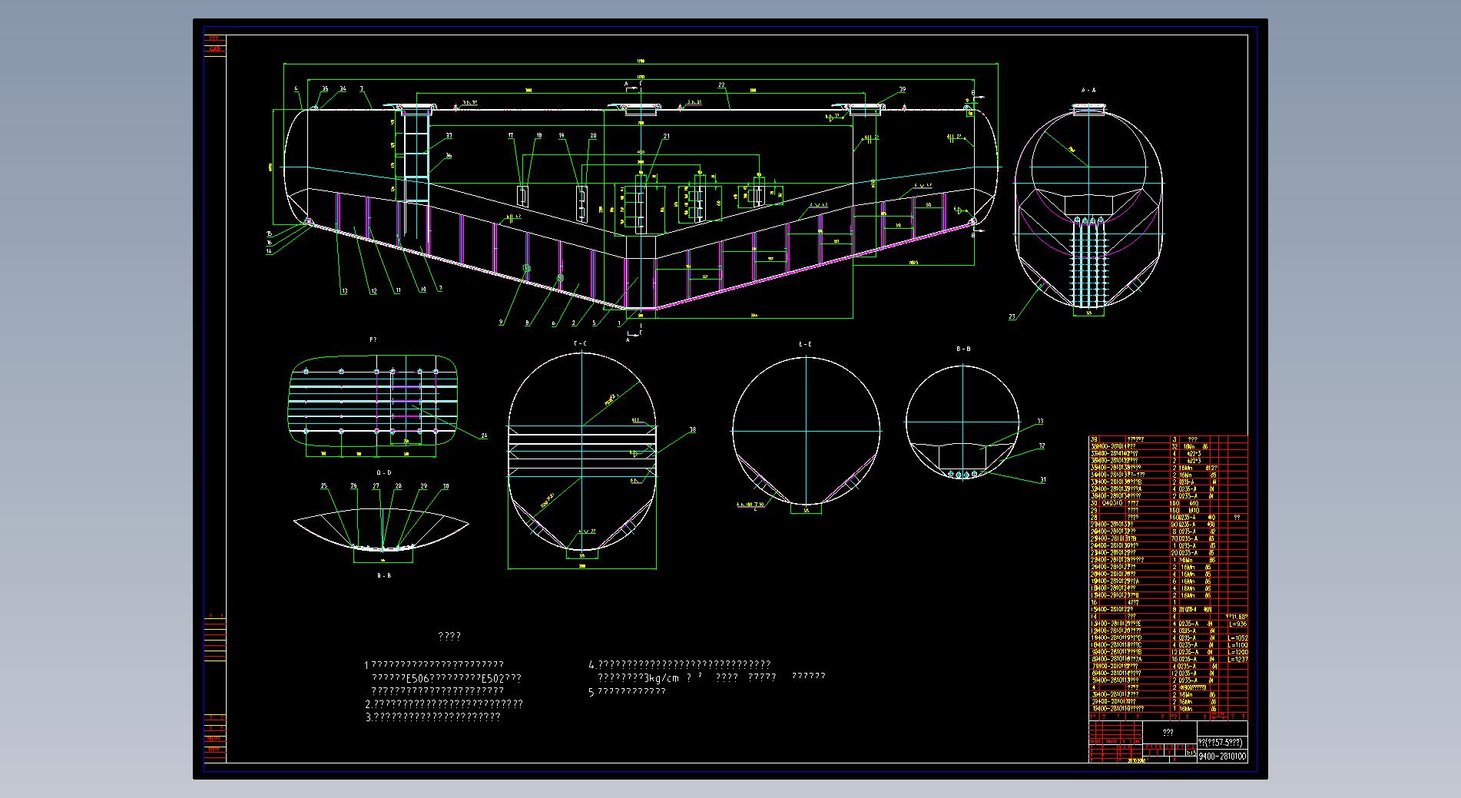Select the C - C section view label
This screenshot has height=798, width=1461.
[x=581, y=343]
